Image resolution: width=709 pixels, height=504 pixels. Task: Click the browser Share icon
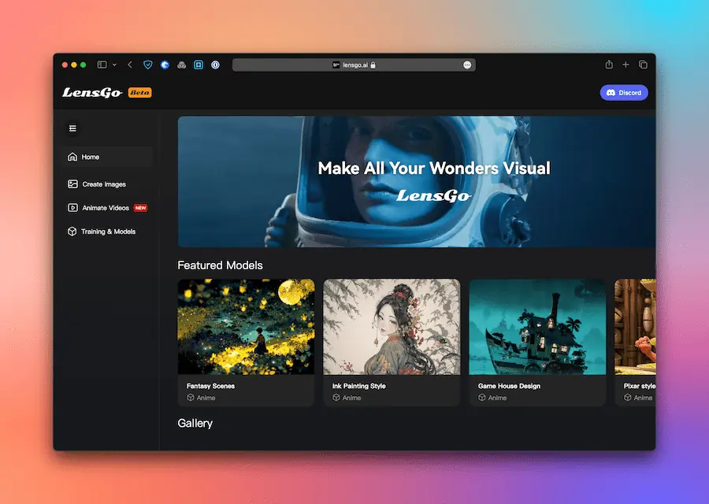609,65
